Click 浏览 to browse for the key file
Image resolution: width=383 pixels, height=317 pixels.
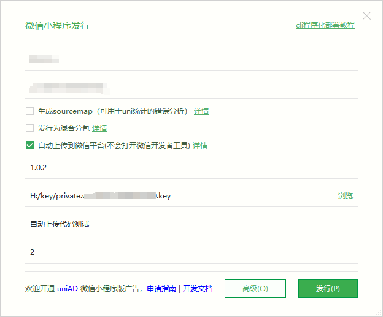pyautogui.click(x=346, y=196)
